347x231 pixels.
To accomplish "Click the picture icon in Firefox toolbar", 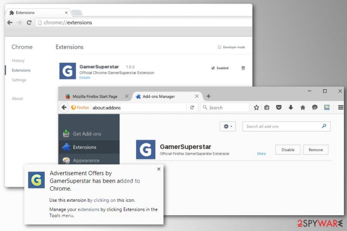I will point(327,107).
